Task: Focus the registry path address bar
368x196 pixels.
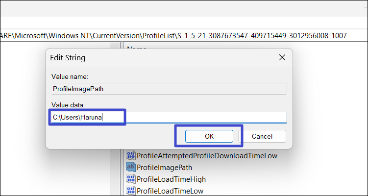Action: (184, 36)
